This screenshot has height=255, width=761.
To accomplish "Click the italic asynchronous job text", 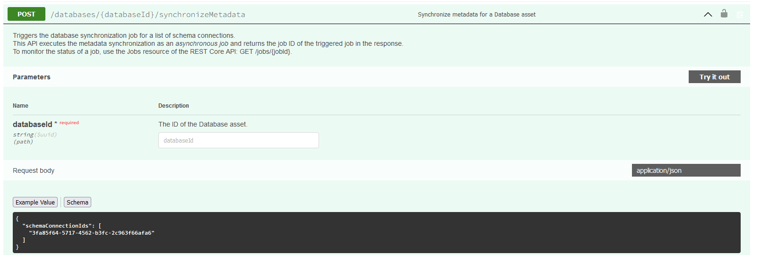I will [x=202, y=43].
